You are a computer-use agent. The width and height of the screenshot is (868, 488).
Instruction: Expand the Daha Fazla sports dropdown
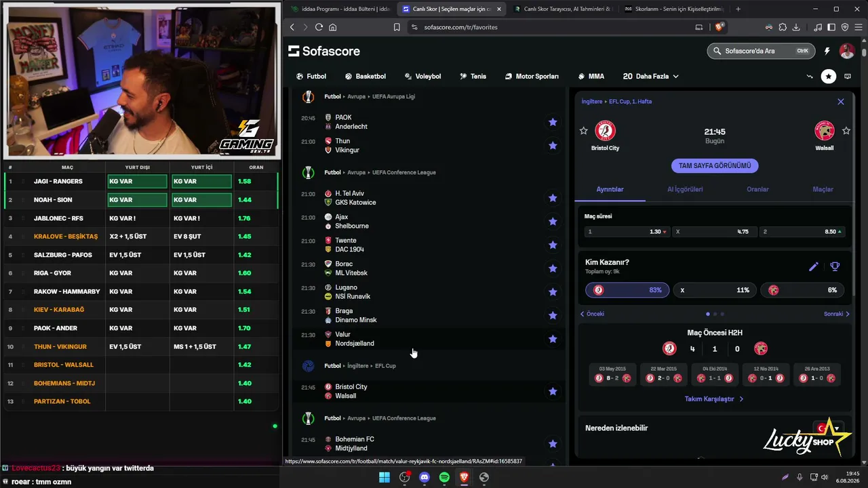click(651, 77)
